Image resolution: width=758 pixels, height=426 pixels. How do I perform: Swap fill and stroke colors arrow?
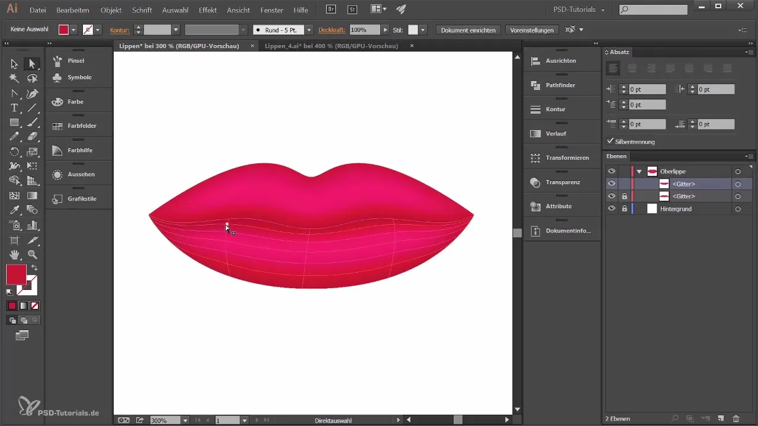tap(34, 268)
